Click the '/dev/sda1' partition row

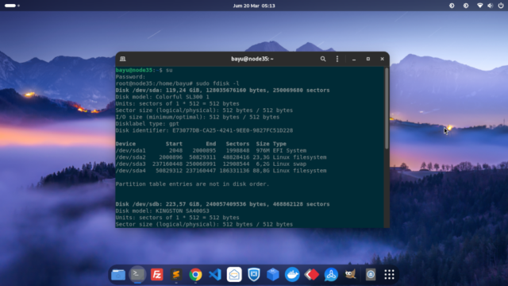[211, 150]
